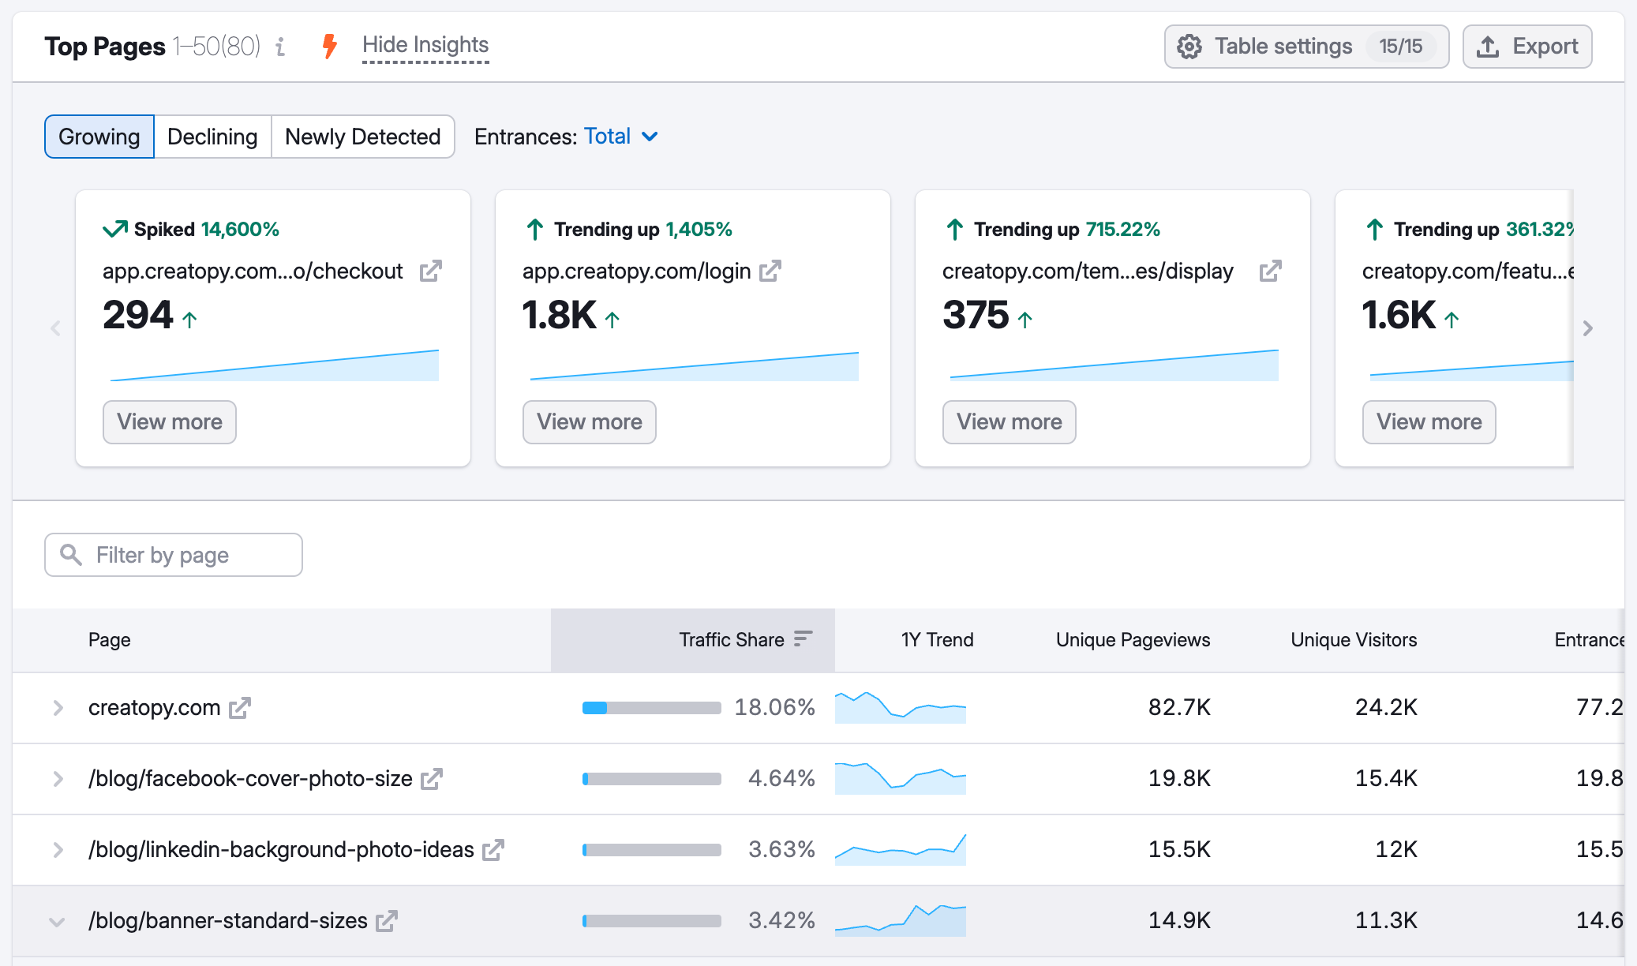The height and width of the screenshot is (966, 1637).
Task: Click the upload arrow icon in Export
Action: coord(1488,47)
